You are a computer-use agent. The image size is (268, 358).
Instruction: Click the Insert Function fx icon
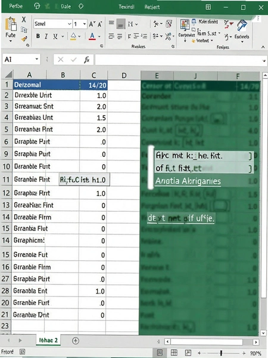86,60
